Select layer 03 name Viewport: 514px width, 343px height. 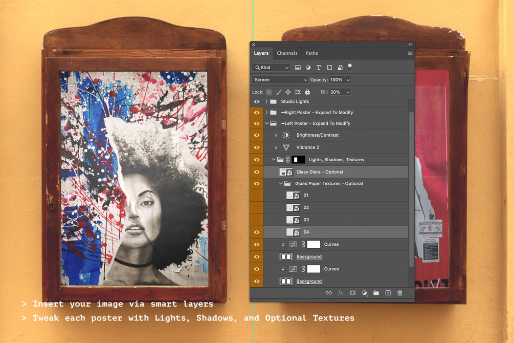(x=306, y=220)
